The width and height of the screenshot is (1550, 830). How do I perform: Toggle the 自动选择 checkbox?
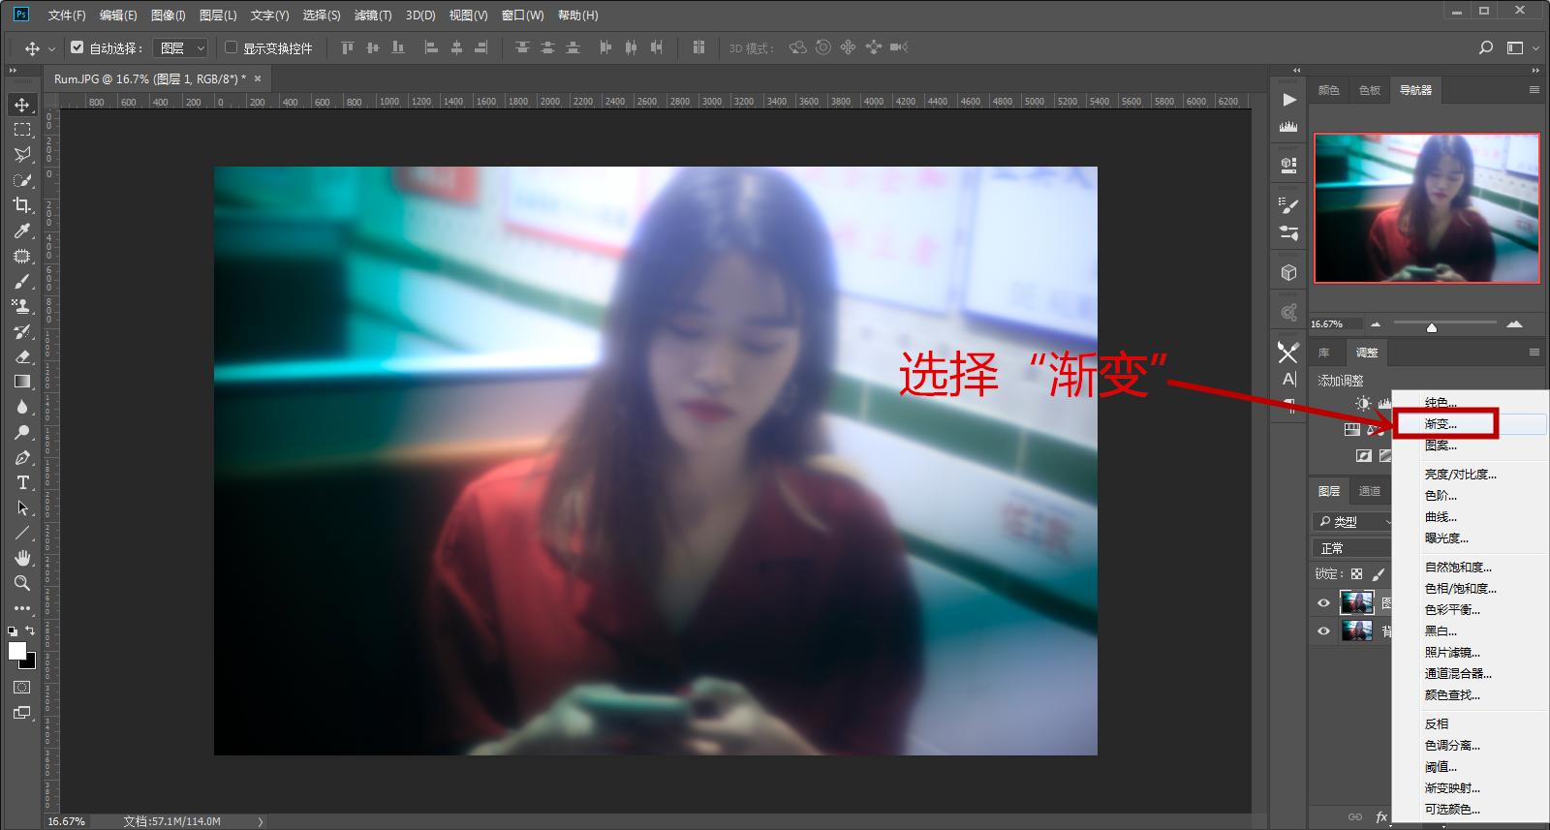click(77, 46)
